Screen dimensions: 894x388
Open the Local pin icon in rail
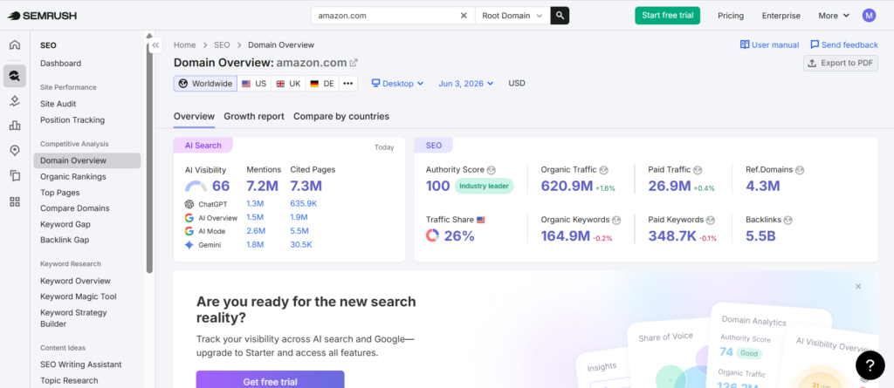(15, 151)
